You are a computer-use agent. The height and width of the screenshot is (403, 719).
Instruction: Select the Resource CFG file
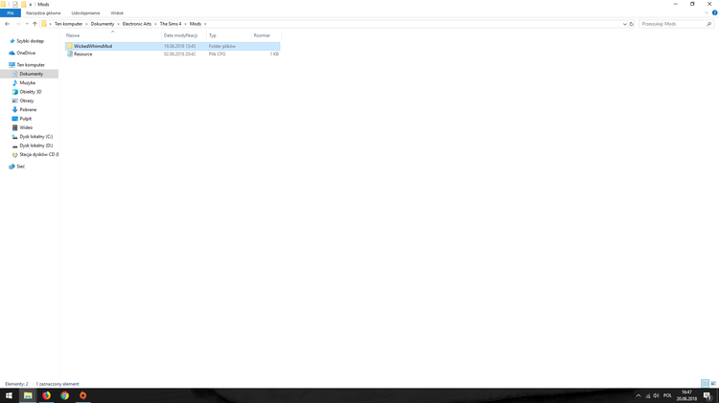(x=173, y=54)
